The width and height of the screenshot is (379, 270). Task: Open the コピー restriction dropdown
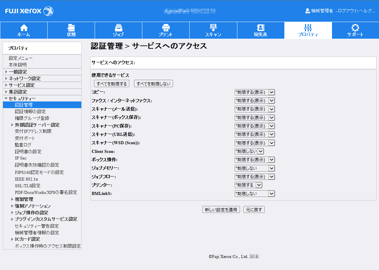point(255,92)
